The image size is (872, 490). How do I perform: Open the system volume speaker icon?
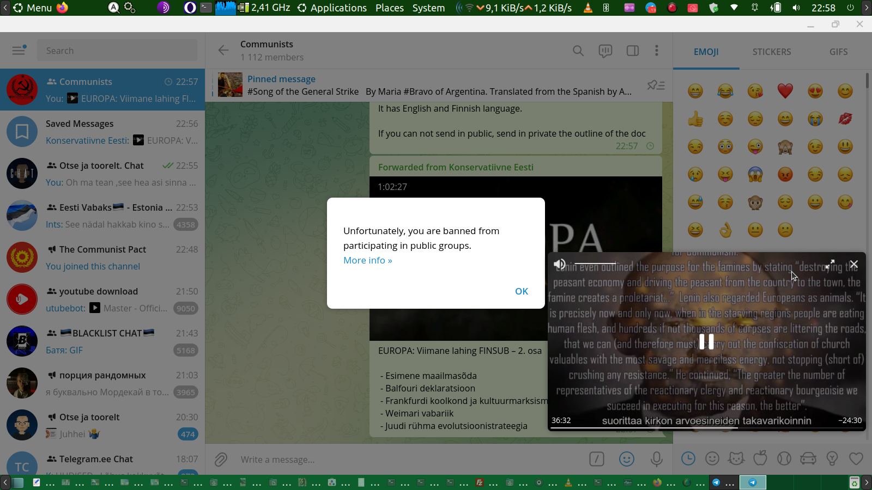click(x=796, y=8)
